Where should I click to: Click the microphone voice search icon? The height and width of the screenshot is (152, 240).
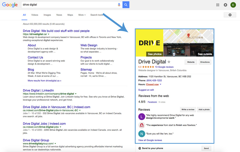point(119,5)
